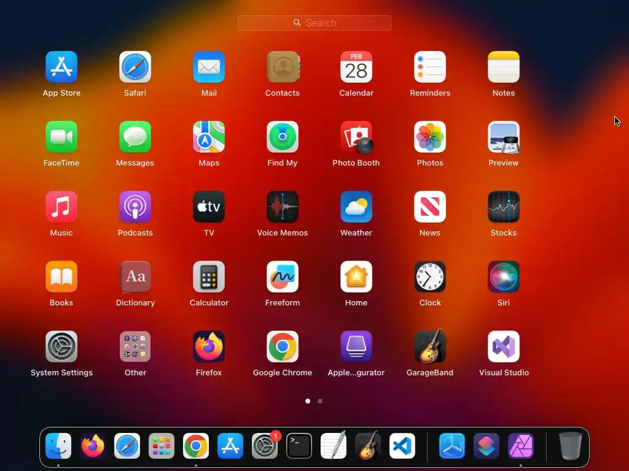Launch Visual Studio app

tap(504, 347)
